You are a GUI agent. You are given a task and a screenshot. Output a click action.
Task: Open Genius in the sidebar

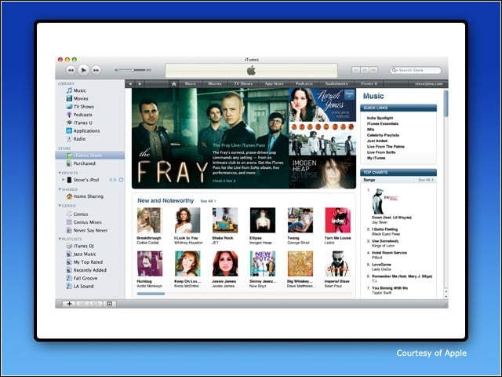click(77, 214)
